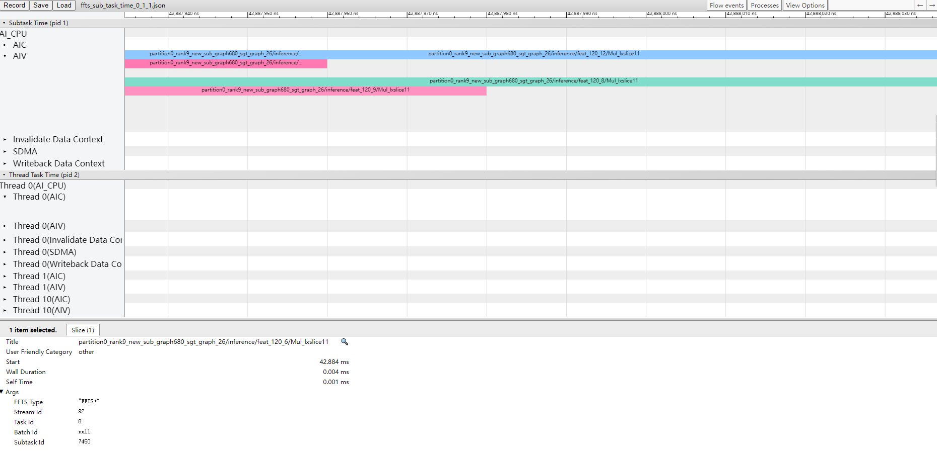Focus the search input field in toolbar
937x456 pixels.
871,6
